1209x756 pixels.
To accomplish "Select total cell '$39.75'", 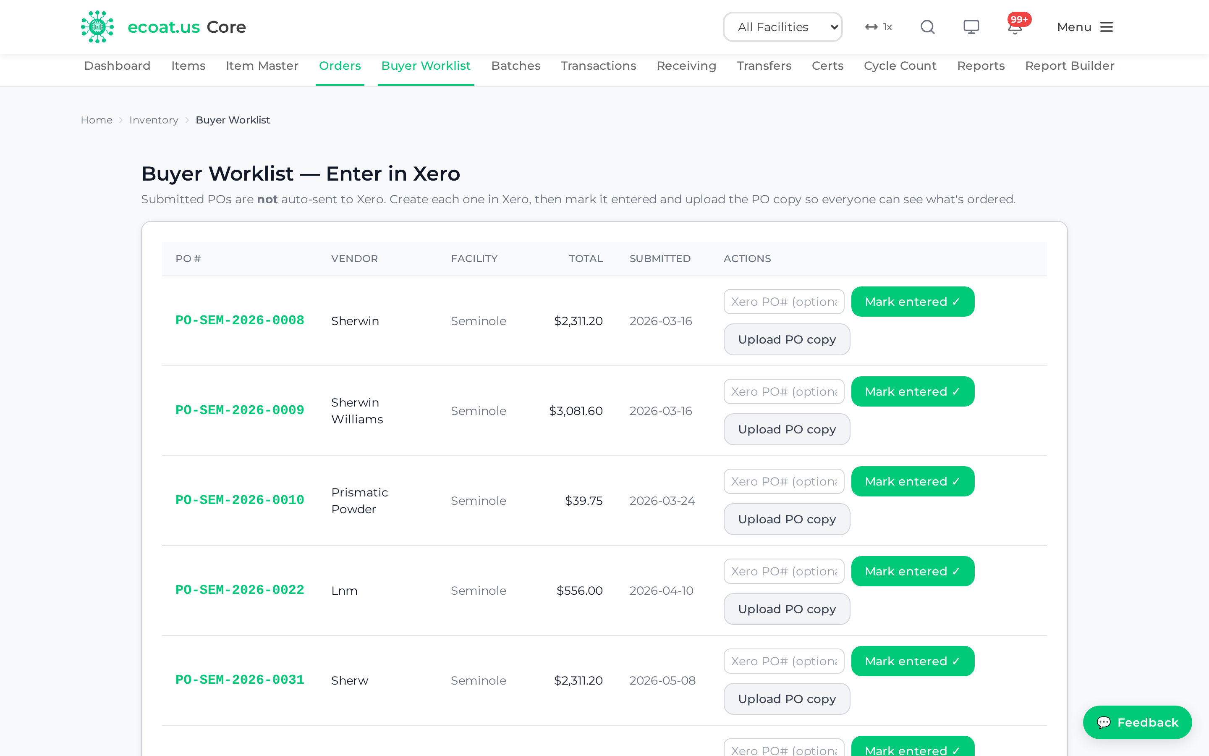I will [x=584, y=501].
